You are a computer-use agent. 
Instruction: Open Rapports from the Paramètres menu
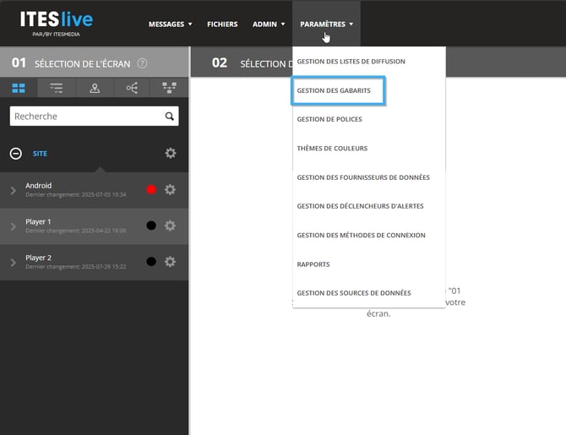click(x=313, y=264)
